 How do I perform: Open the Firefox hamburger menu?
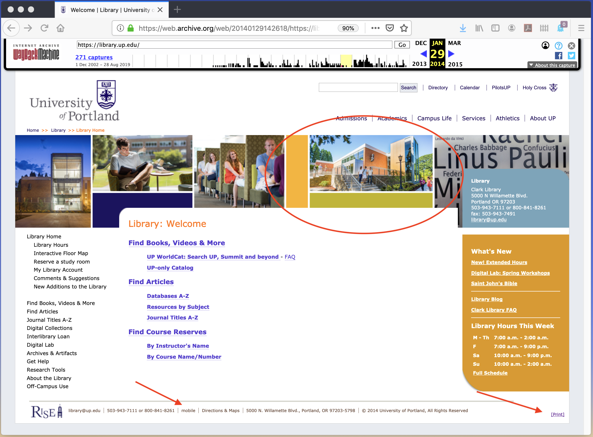(x=581, y=28)
